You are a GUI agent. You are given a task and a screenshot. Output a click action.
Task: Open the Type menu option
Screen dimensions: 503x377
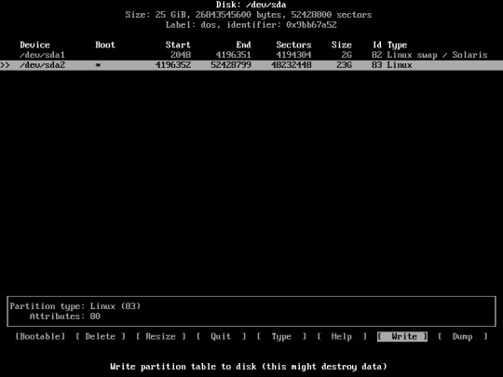pos(281,336)
